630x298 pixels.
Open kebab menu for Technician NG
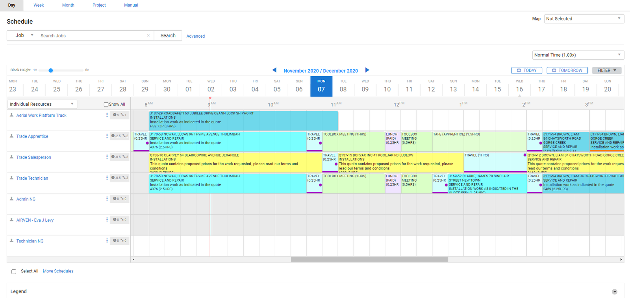coord(107,240)
